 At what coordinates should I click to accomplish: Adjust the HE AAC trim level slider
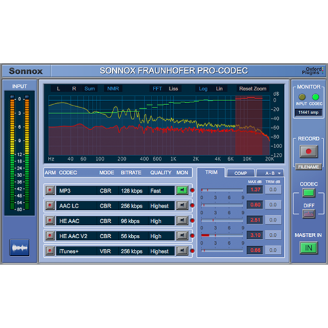tap(222, 220)
